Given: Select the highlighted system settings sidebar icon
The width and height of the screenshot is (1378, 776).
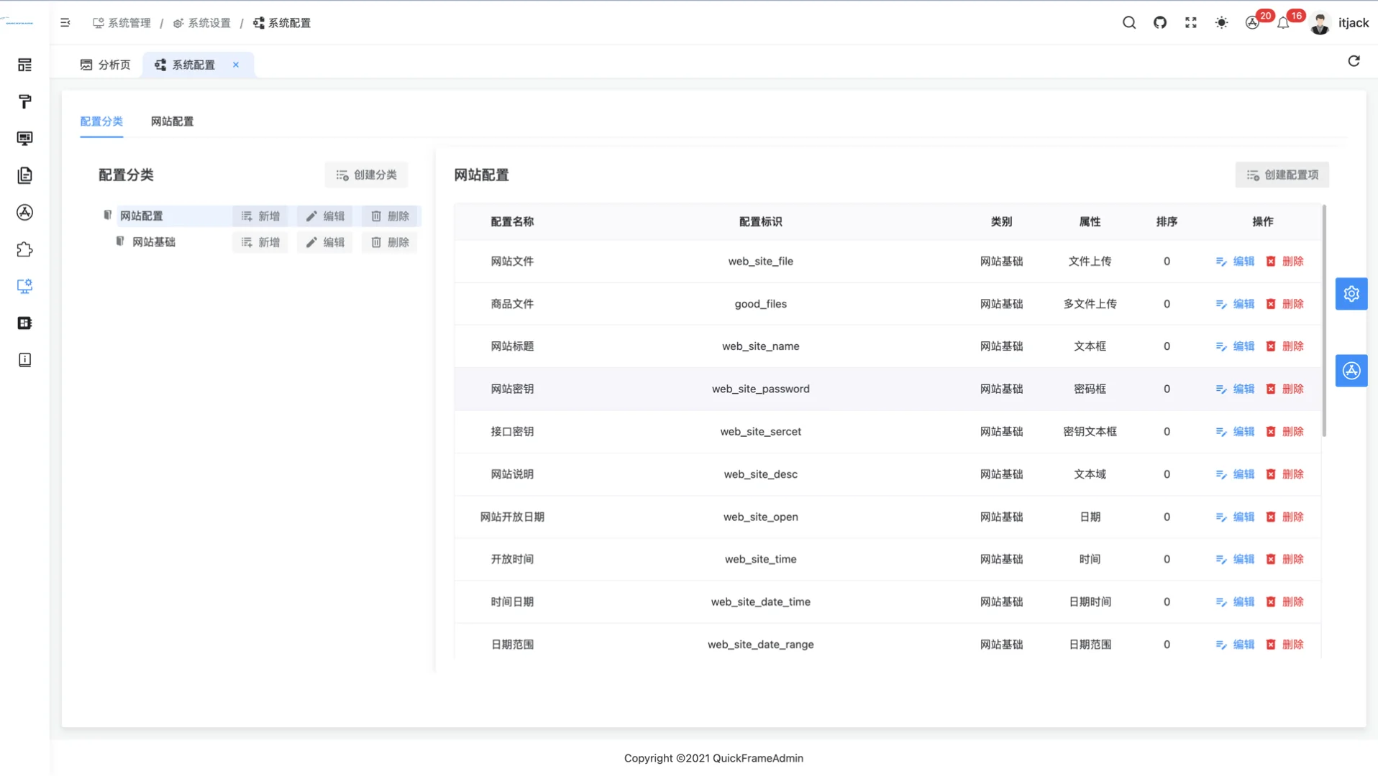Looking at the screenshot, I should click(x=24, y=285).
